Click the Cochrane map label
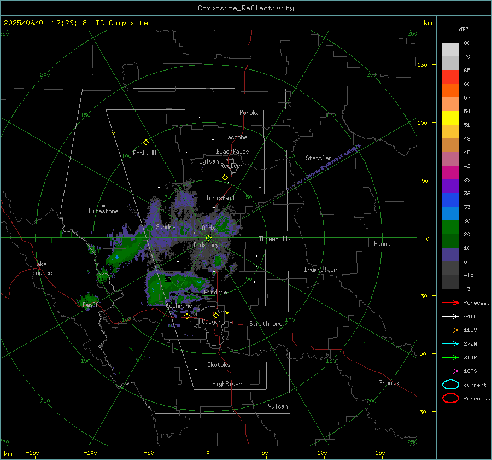This screenshot has width=492, height=460. pyautogui.click(x=179, y=306)
